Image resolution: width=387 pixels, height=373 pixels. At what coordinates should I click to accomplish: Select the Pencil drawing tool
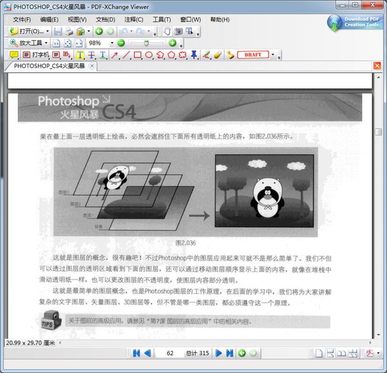coord(206,55)
